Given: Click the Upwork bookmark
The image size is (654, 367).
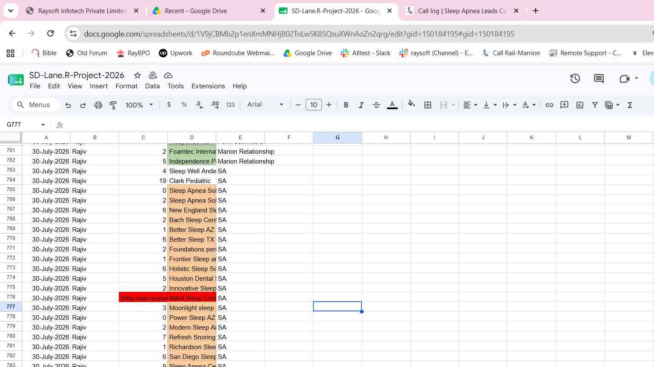Looking at the screenshot, I should point(175,53).
